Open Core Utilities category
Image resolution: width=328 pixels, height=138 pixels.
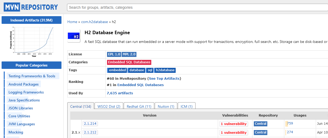coord(19,116)
